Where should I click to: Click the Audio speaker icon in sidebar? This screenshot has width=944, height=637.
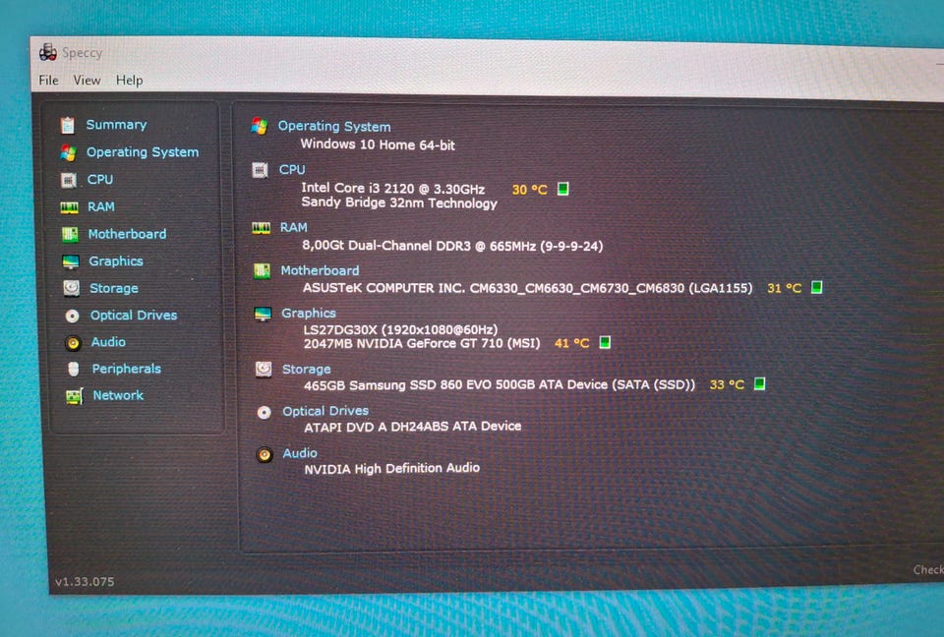coord(73,342)
